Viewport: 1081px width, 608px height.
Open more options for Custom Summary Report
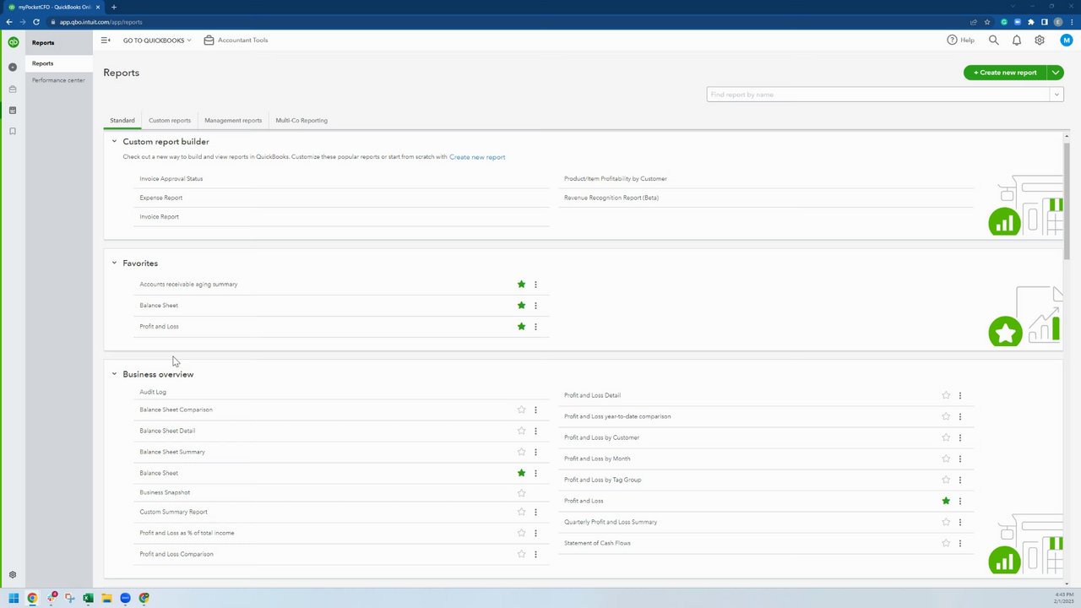535,512
